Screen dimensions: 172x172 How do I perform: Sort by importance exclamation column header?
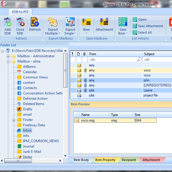coord(73,54)
